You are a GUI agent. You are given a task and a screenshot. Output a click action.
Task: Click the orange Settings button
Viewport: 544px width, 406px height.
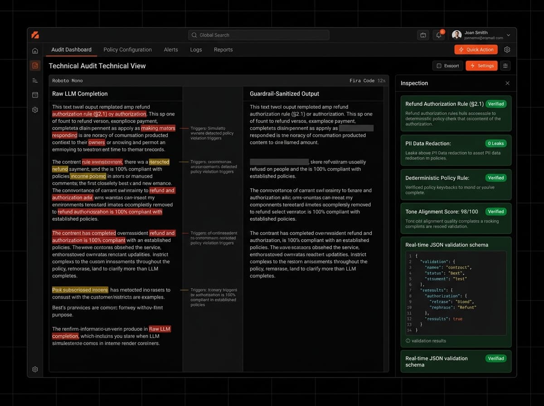point(481,66)
